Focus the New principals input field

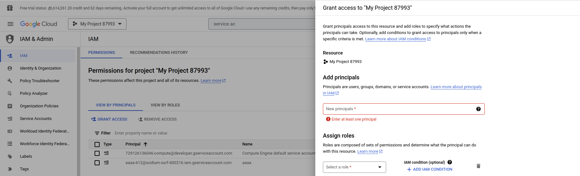pyautogui.click(x=398, y=109)
